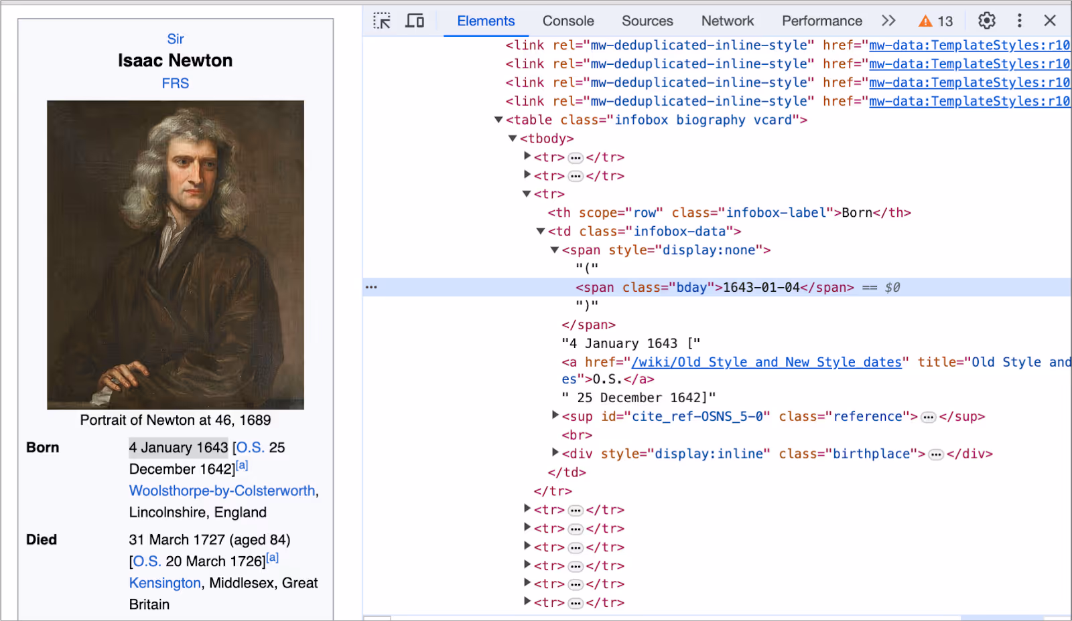
Task: Open the Kensington link
Action: click(165, 583)
